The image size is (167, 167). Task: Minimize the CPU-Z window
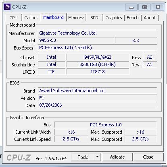tap(131, 7)
